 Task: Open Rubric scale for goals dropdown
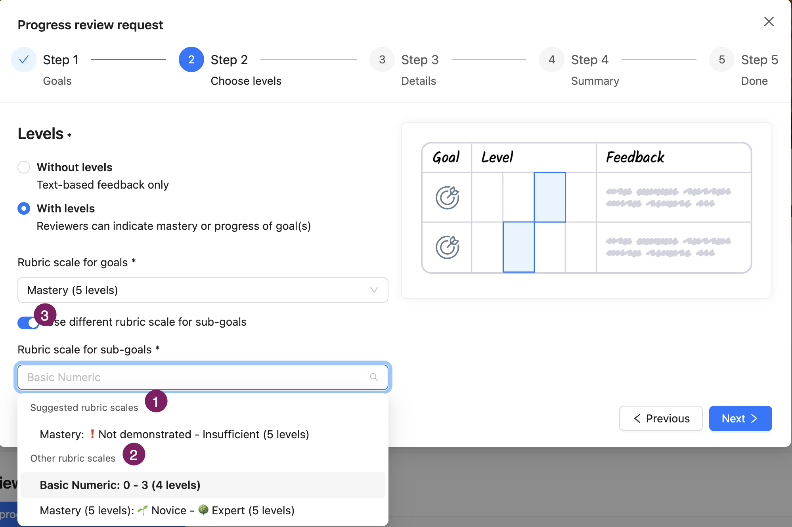coord(203,290)
